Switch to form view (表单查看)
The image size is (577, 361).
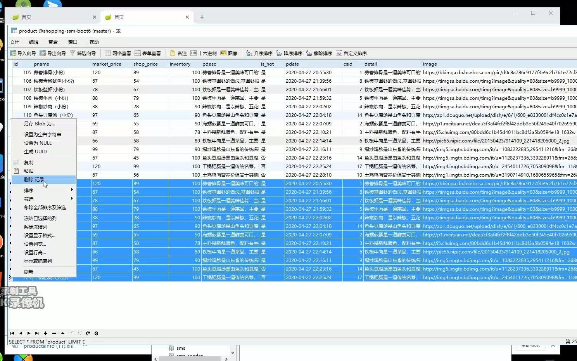coord(148,53)
